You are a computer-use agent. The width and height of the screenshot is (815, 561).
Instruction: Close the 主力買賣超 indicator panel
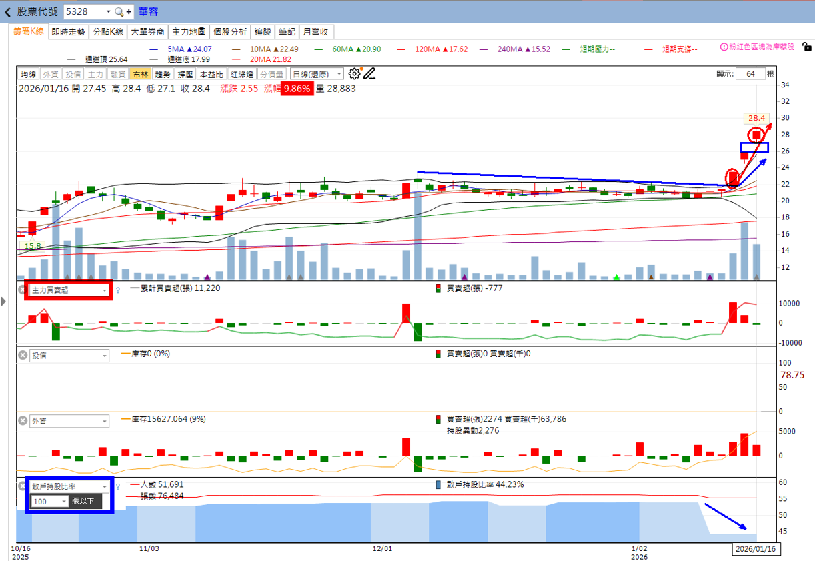22,290
